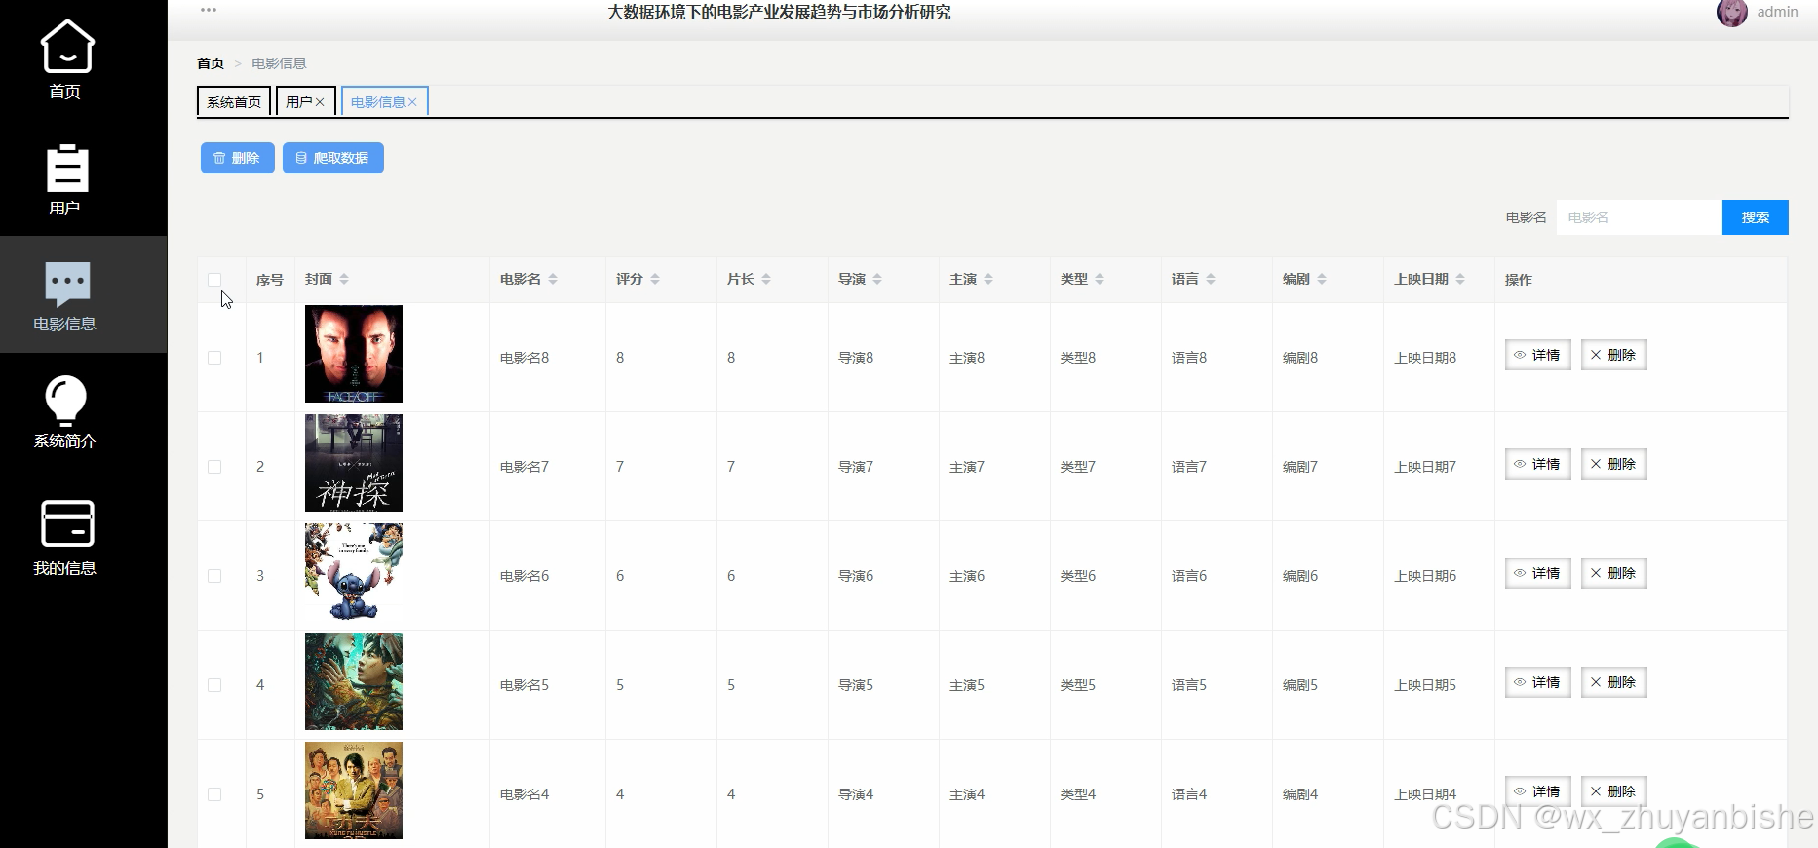Toggle the select-all checkbox in table header
The width and height of the screenshot is (1818, 848).
pyautogui.click(x=214, y=280)
